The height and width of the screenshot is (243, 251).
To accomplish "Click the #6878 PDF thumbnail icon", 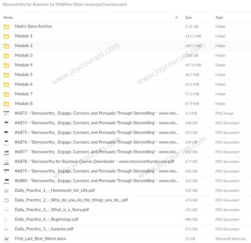I will pos(6,162).
